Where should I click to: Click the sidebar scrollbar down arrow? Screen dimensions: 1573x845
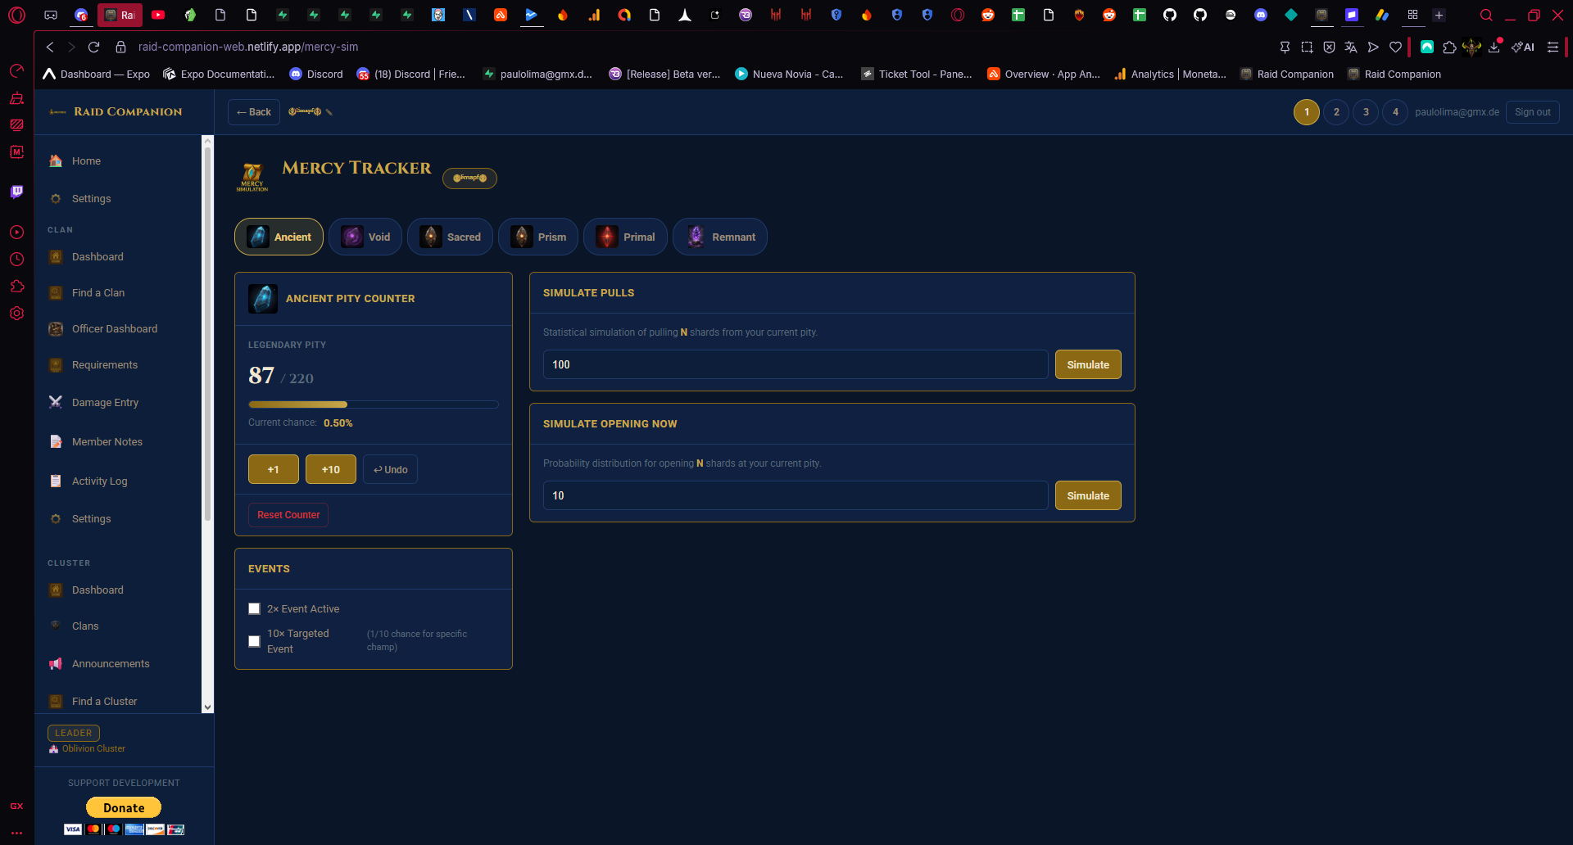(x=207, y=707)
